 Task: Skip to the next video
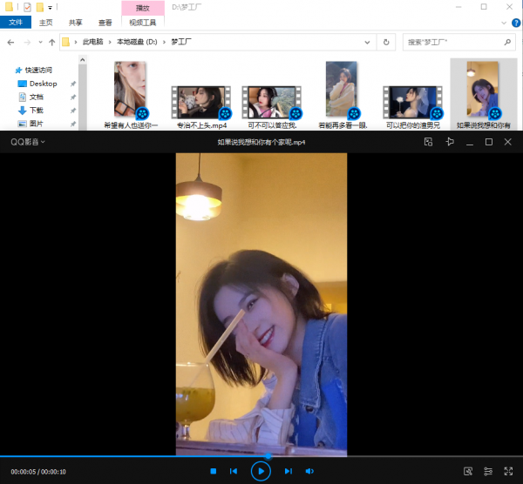coord(288,471)
